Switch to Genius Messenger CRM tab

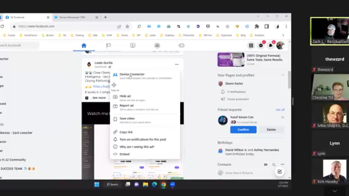tap(74, 17)
